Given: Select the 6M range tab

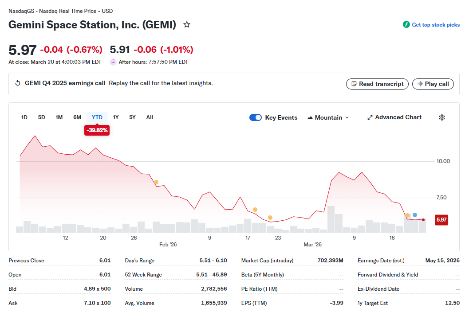Looking at the screenshot, I should pyautogui.click(x=77, y=117).
